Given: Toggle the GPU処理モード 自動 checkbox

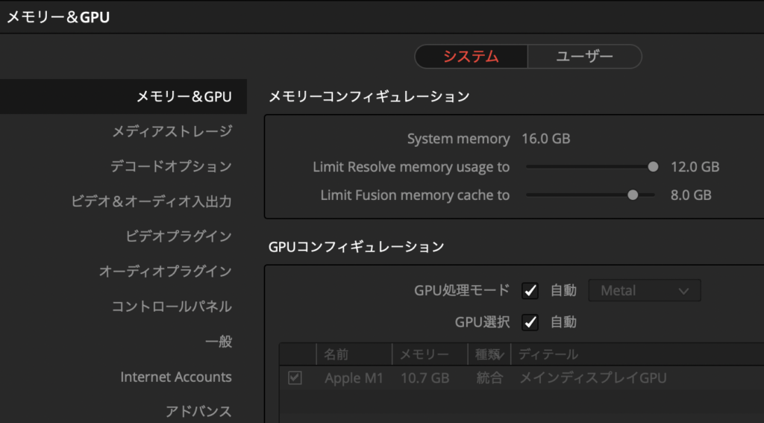Looking at the screenshot, I should [x=530, y=291].
